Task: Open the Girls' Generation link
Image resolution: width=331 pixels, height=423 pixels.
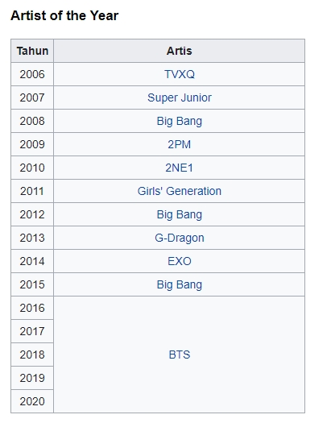Action: pos(180,191)
